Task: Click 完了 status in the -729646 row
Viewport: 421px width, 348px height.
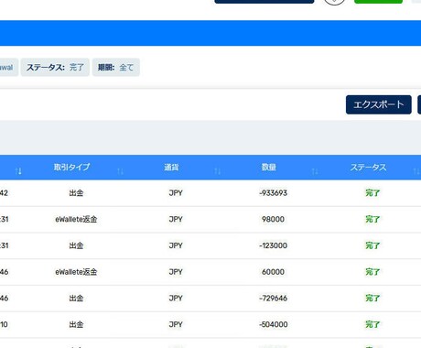Action: click(372, 298)
